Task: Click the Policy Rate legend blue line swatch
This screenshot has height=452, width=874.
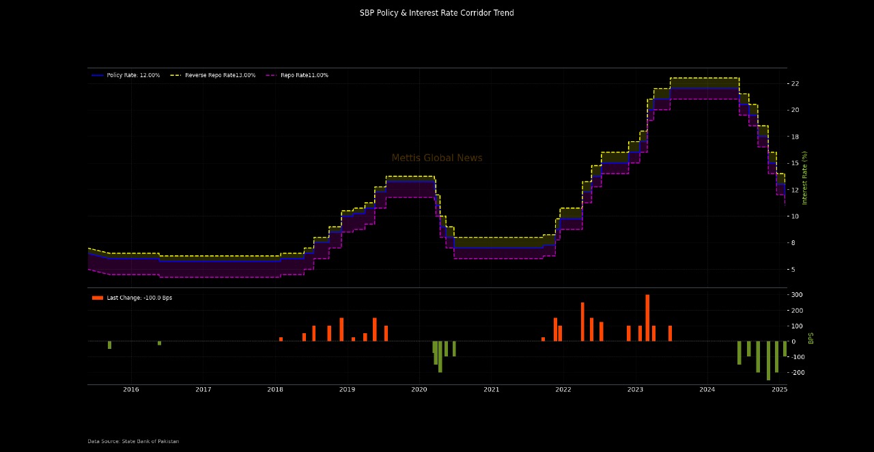Action: (98, 75)
